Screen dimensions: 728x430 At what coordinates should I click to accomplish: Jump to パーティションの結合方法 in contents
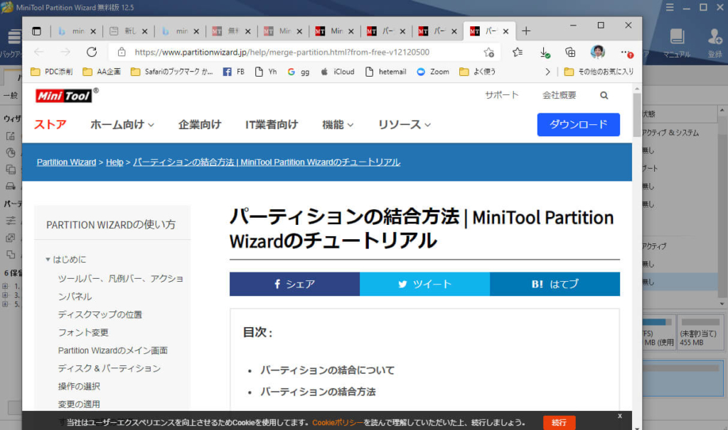coord(318,392)
